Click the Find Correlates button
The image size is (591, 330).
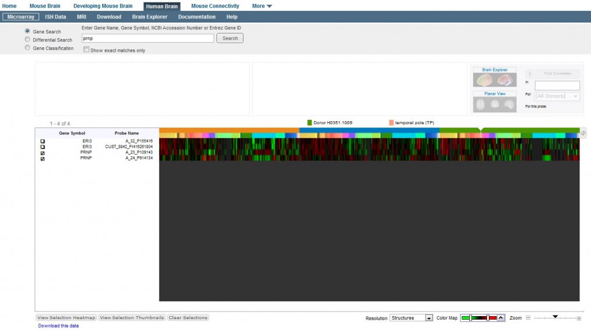pyautogui.click(x=558, y=73)
